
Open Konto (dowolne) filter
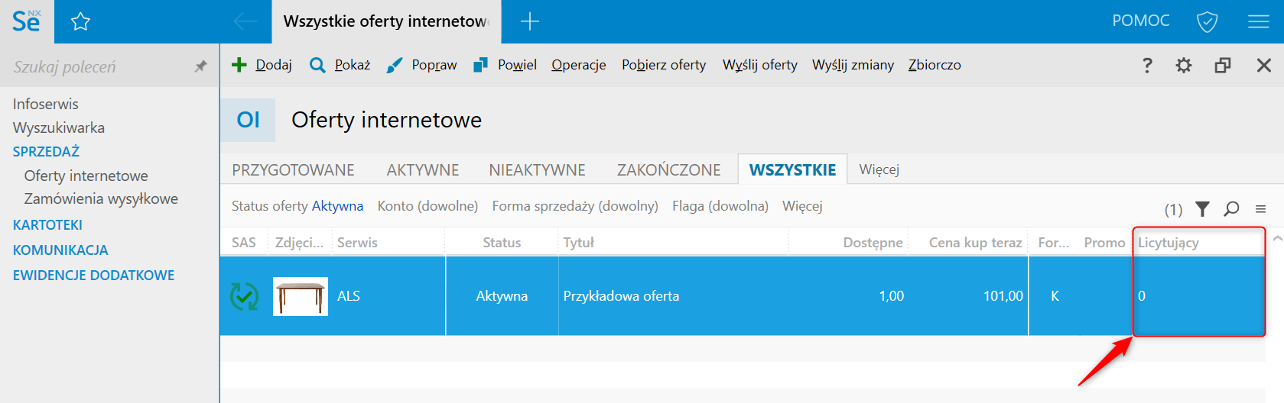click(427, 206)
